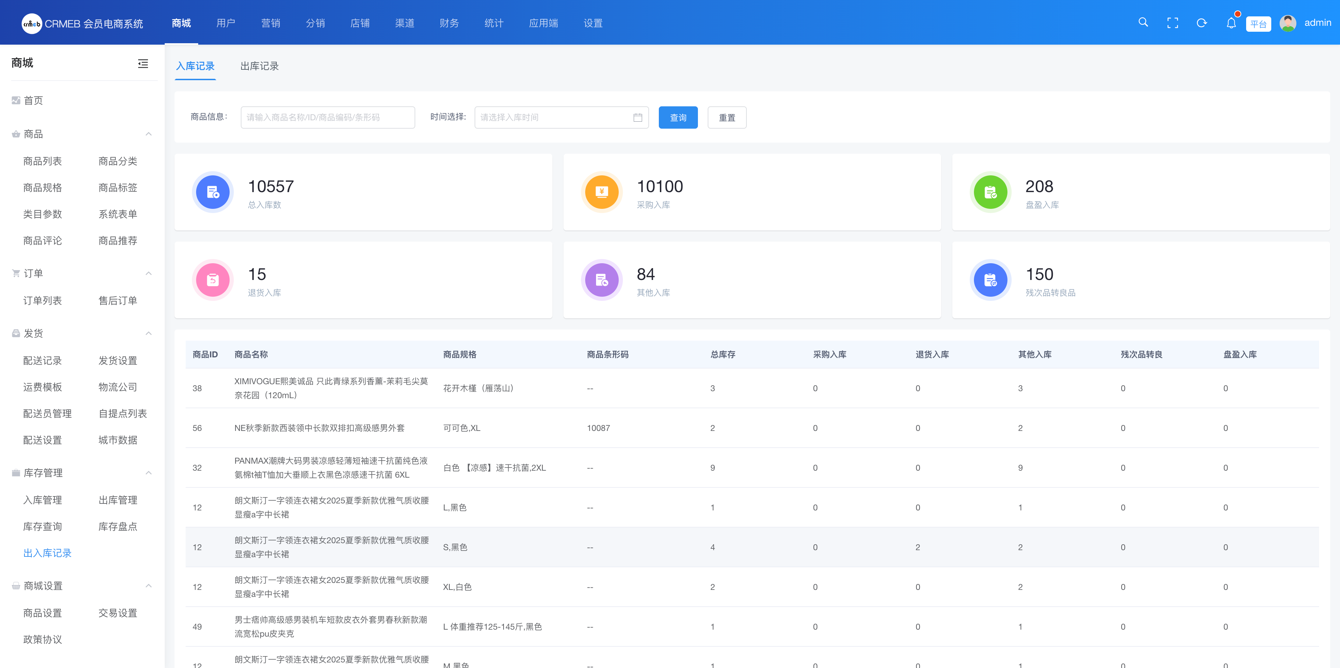The height and width of the screenshot is (668, 1340).
Task: Open the notification bell
Action: pos(1231,23)
